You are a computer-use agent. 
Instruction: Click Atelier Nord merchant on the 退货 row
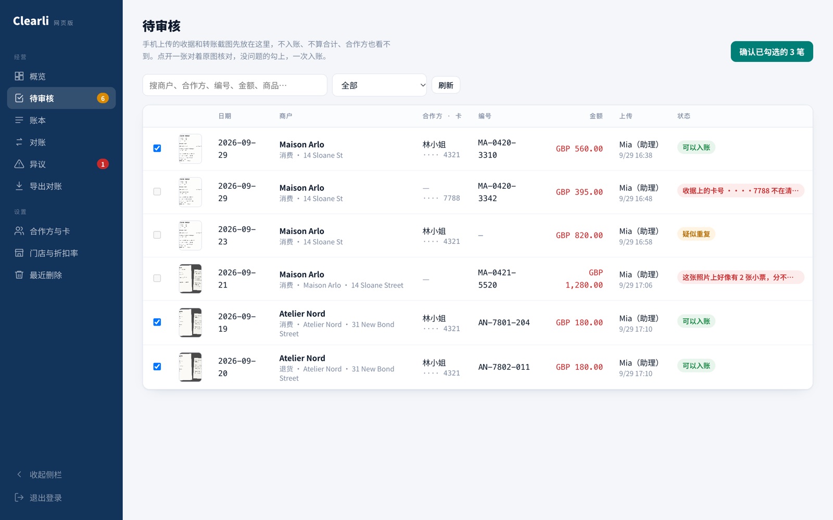302,358
